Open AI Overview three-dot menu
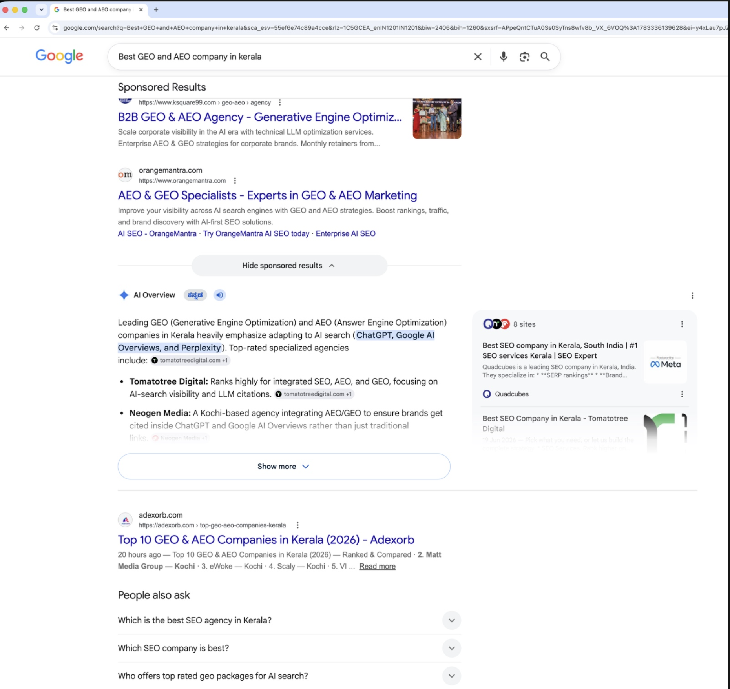 pos(692,295)
